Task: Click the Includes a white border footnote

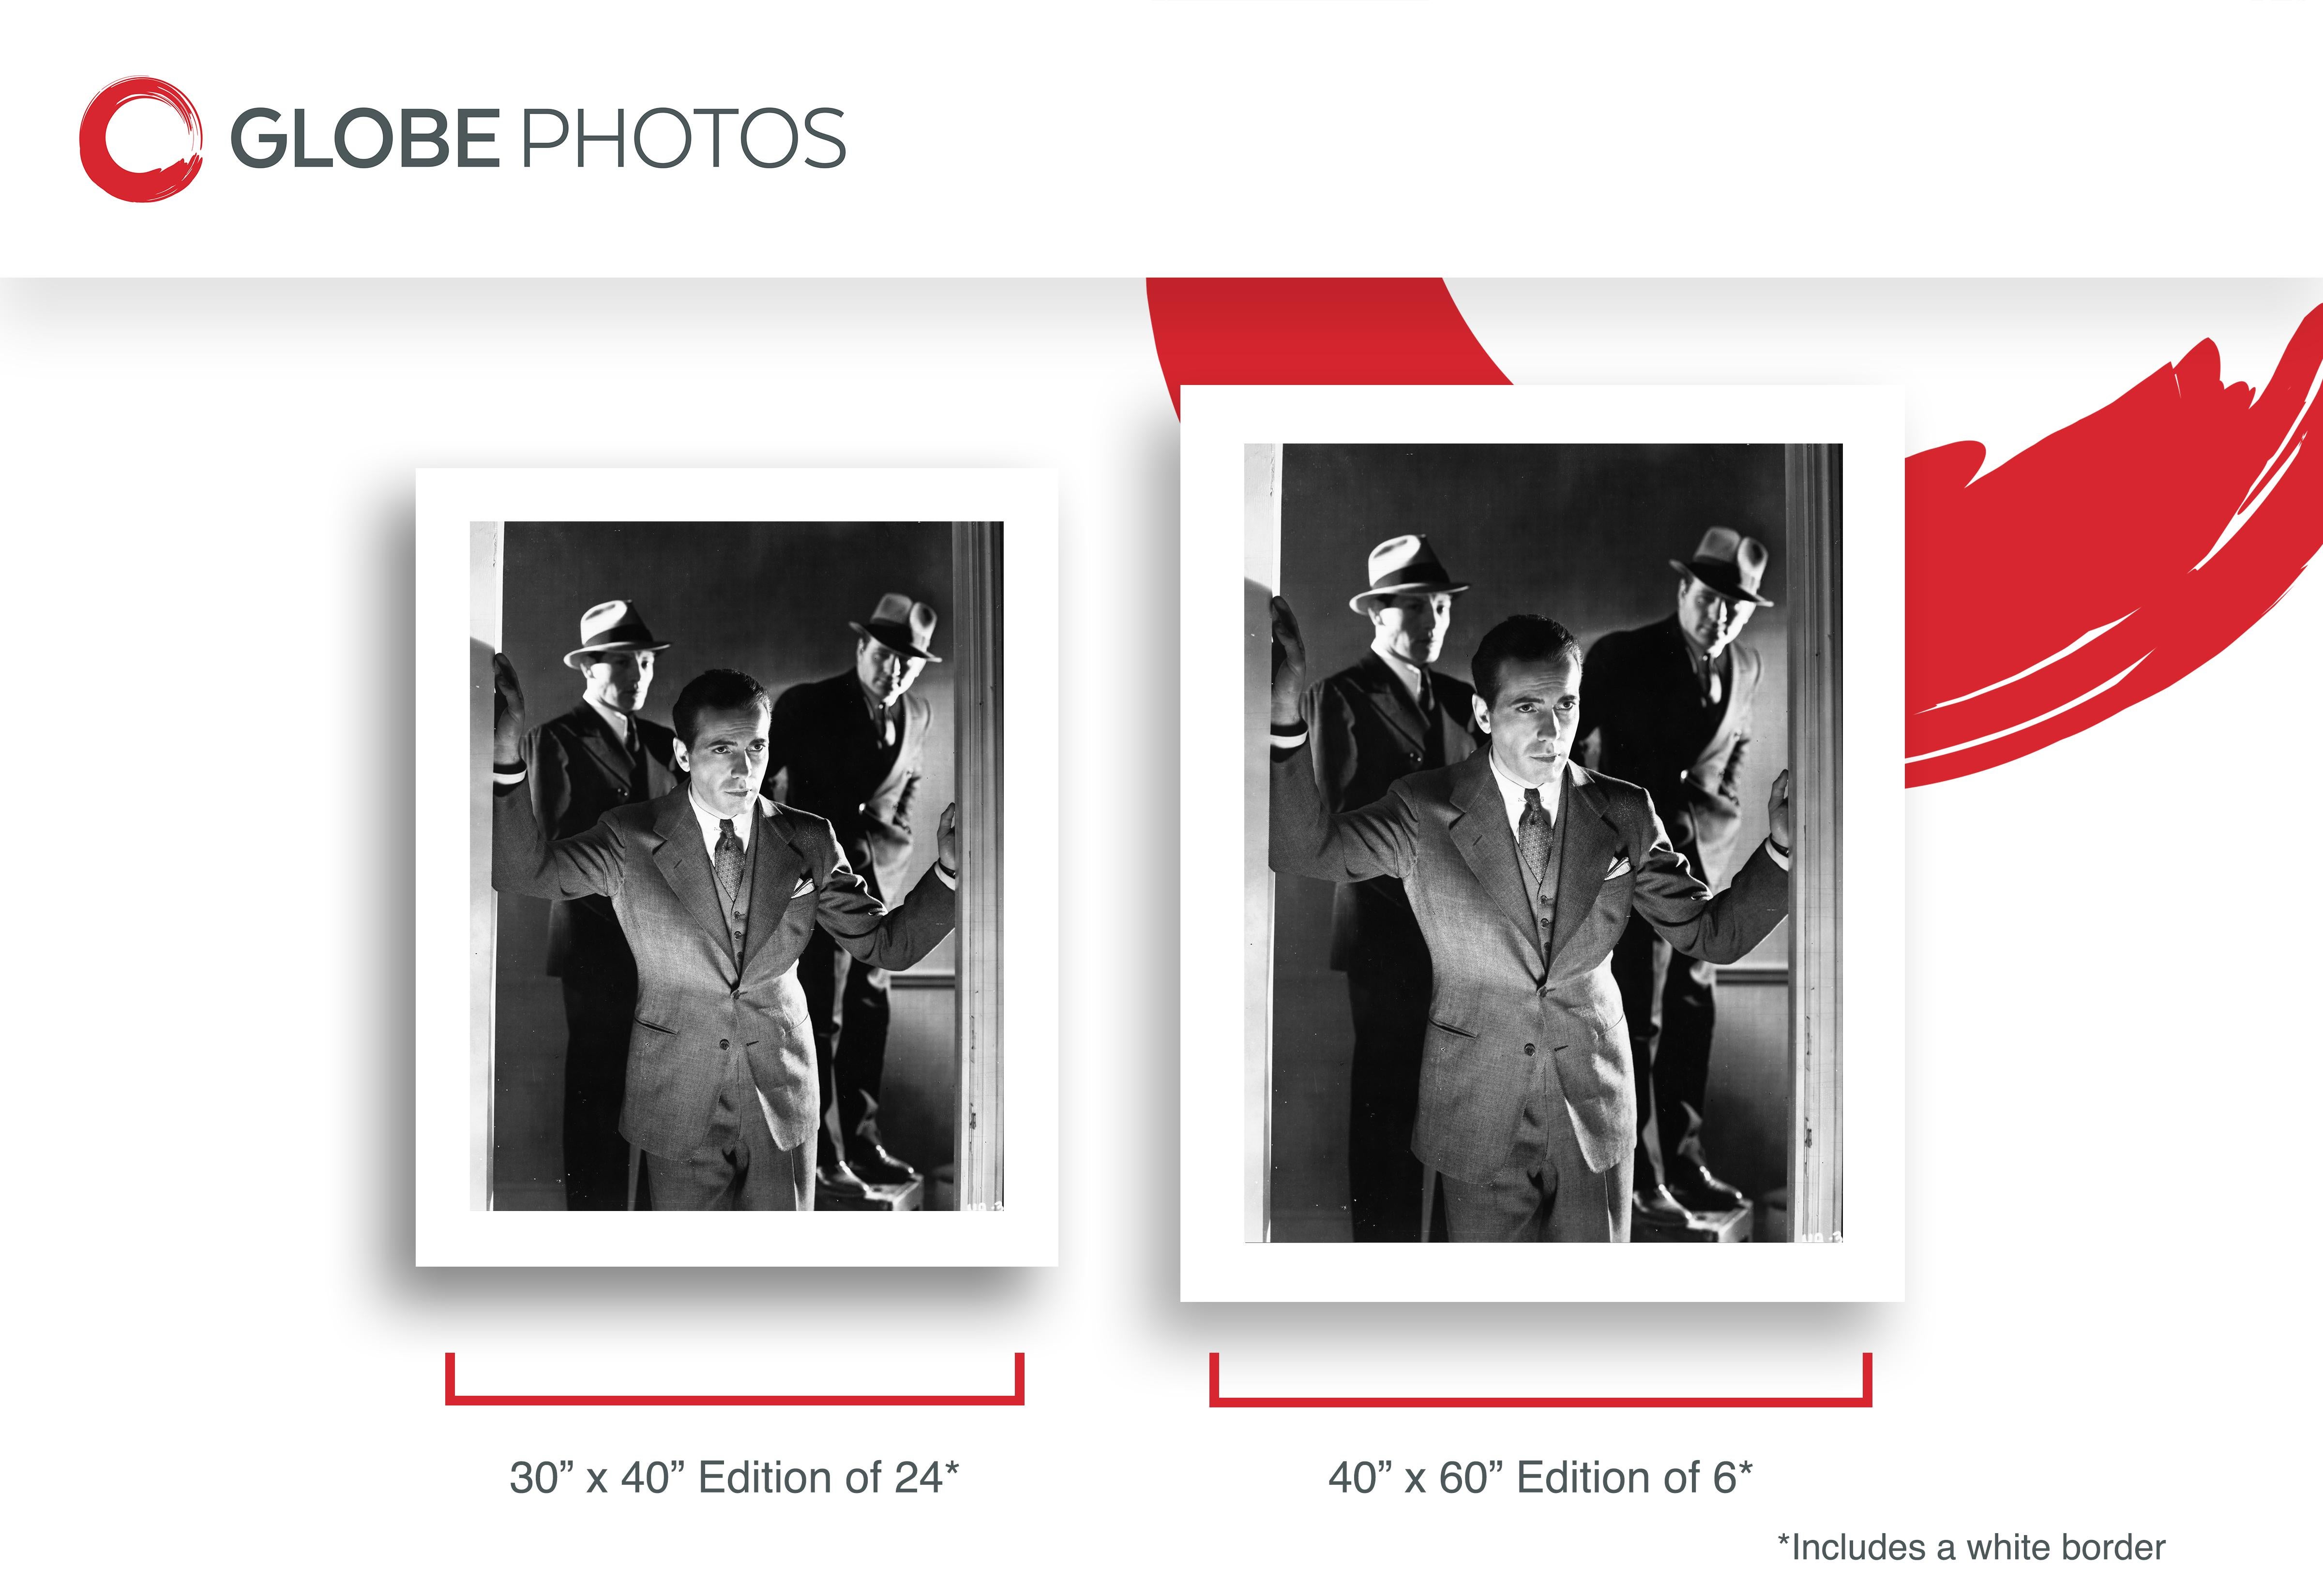Action: 1971,1547
